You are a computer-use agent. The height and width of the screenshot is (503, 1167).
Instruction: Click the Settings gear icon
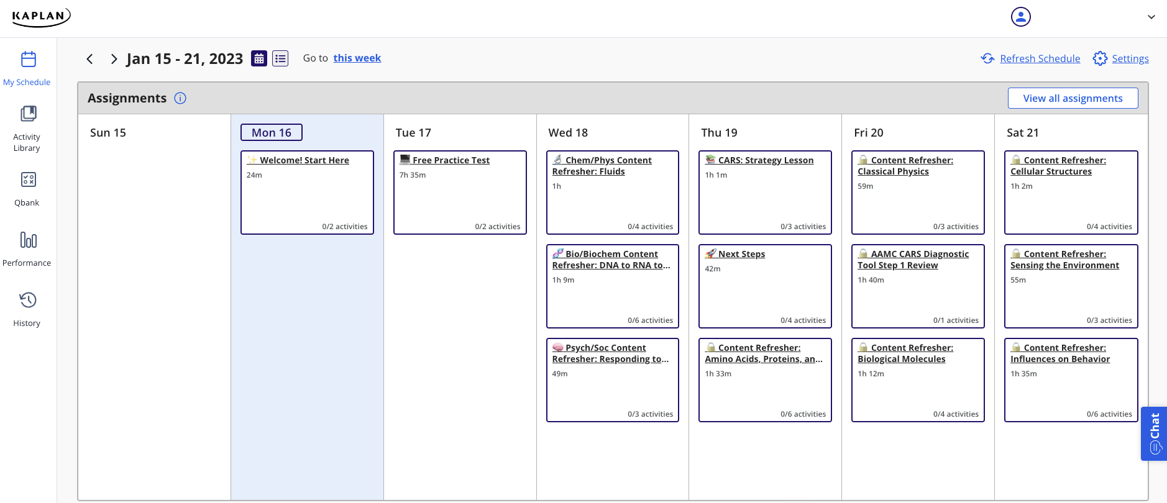click(1100, 58)
